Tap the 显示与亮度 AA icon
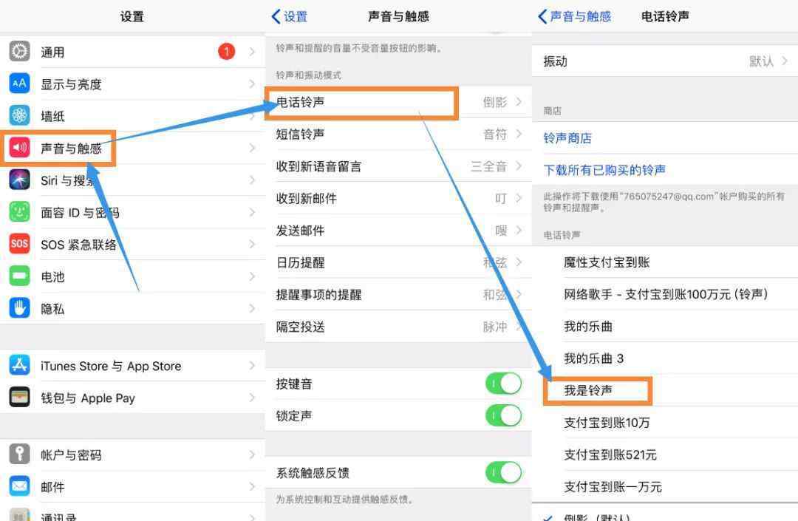798x521 pixels. [x=19, y=84]
